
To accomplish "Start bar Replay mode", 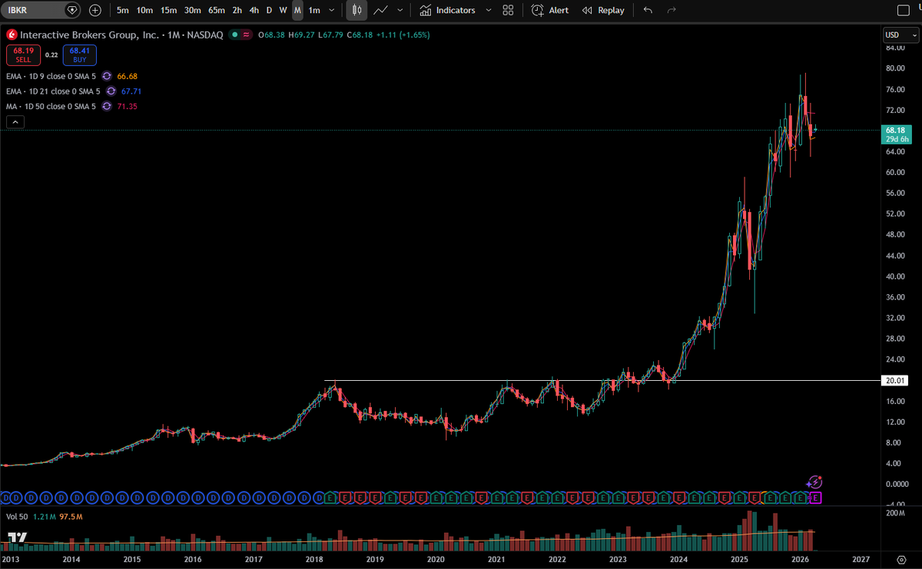I will (603, 10).
